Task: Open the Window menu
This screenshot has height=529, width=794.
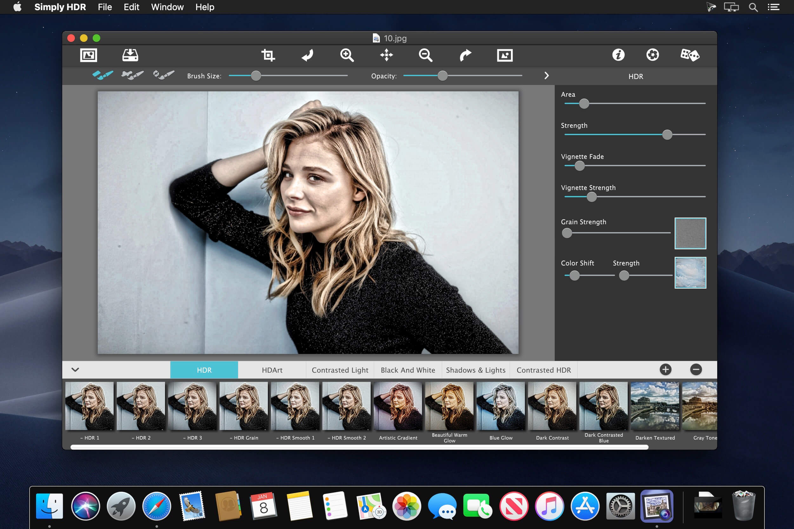Action: tap(167, 7)
